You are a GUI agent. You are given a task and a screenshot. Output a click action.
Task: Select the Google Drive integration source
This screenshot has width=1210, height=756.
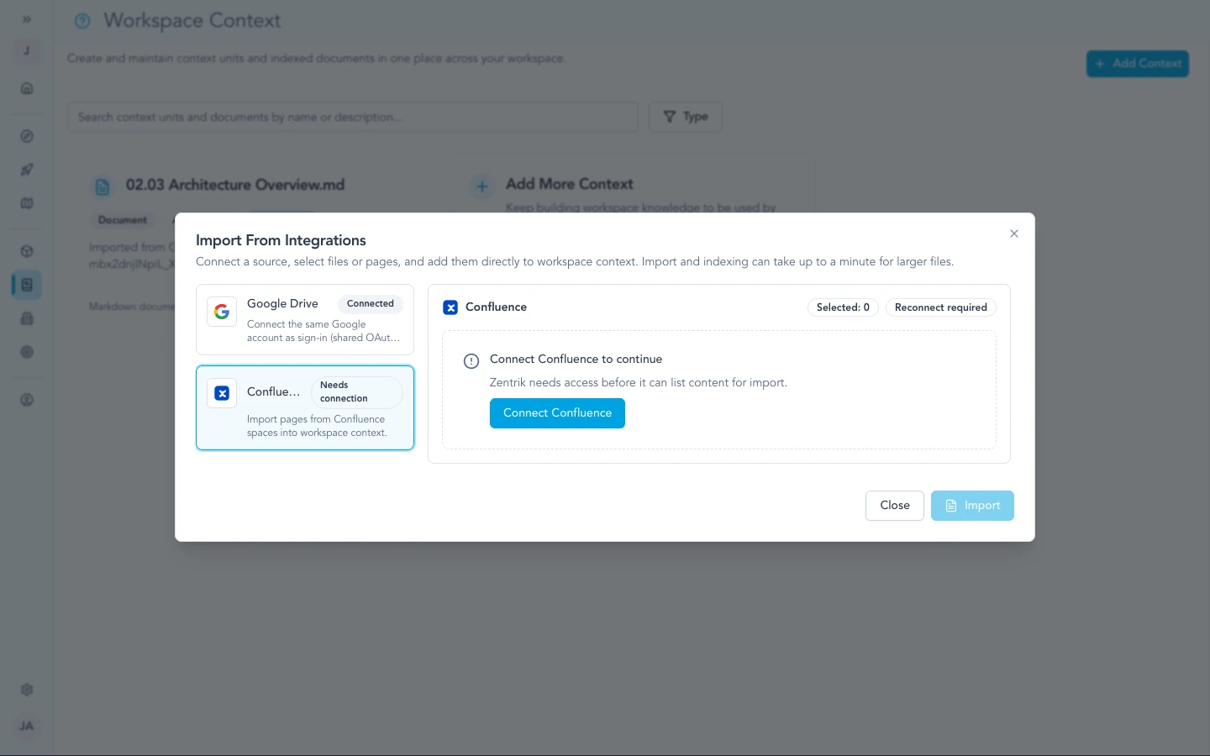click(305, 319)
